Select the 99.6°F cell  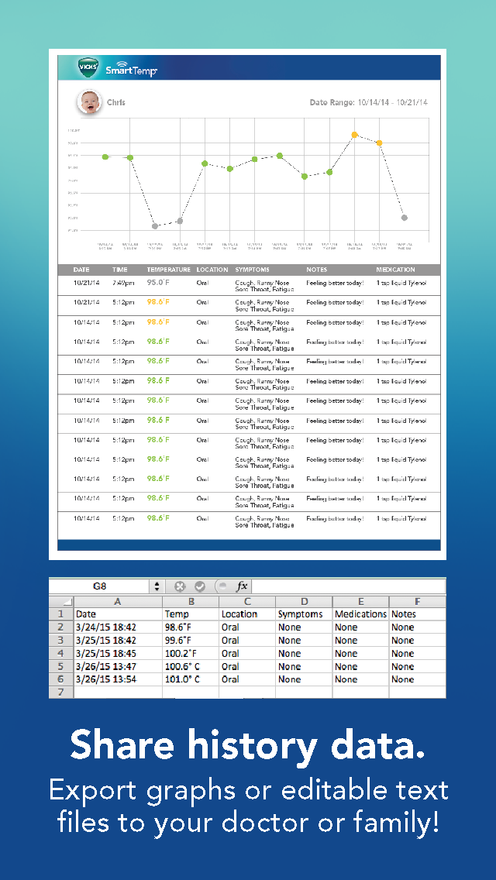[191, 640]
